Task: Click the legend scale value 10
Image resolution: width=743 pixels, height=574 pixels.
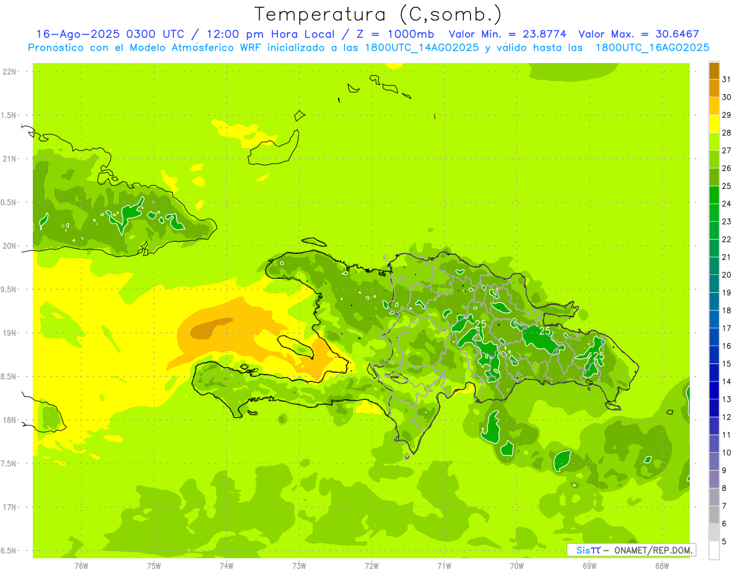Action: click(x=727, y=453)
